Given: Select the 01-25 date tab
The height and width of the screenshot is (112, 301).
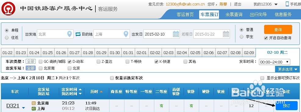Looking at the screenshot, I should [48, 53].
